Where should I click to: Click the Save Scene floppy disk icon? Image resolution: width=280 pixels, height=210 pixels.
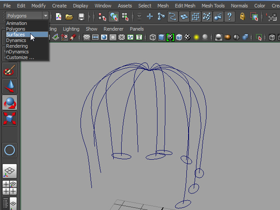point(81,17)
